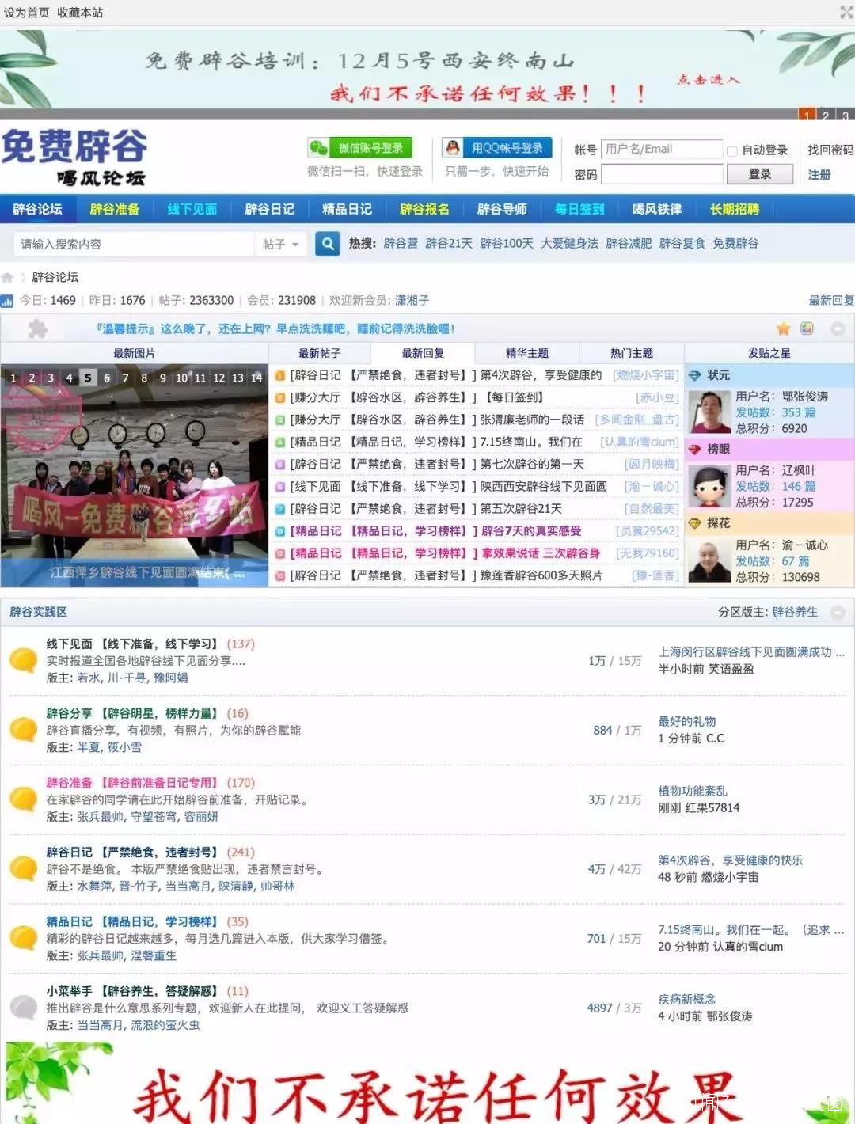Click the 用户名/Email input field
Image resolution: width=855 pixels, height=1124 pixels.
[x=662, y=149]
